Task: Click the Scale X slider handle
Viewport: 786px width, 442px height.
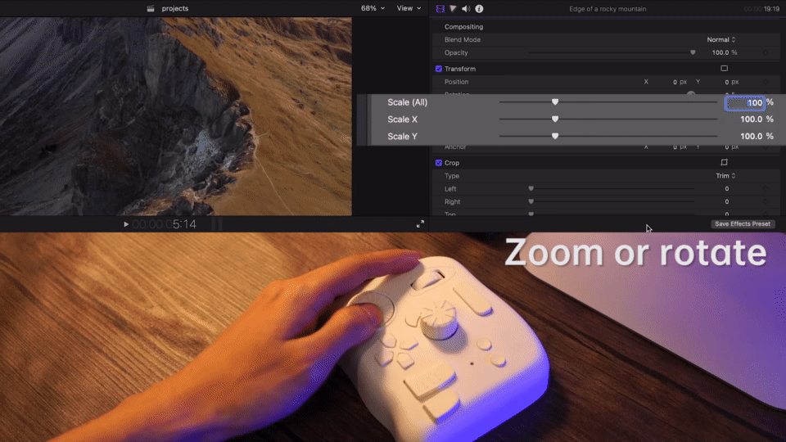Action: pos(555,120)
